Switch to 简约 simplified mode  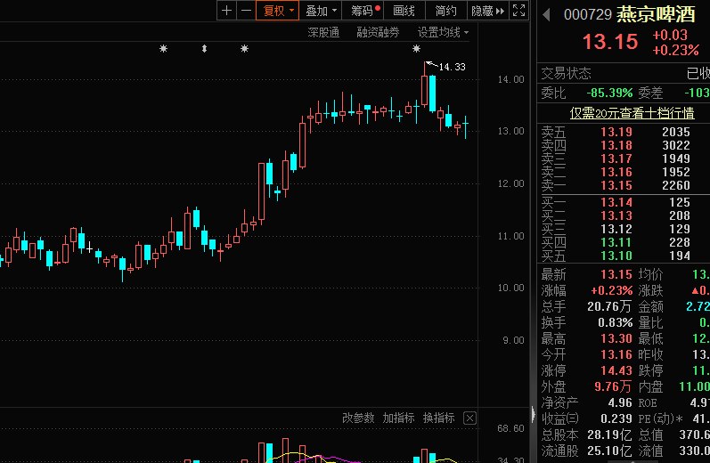(x=446, y=11)
